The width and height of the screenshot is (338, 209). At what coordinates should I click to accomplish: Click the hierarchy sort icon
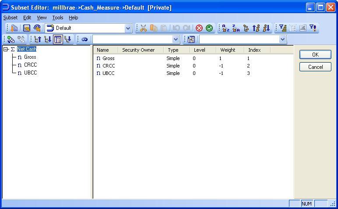[246, 28]
